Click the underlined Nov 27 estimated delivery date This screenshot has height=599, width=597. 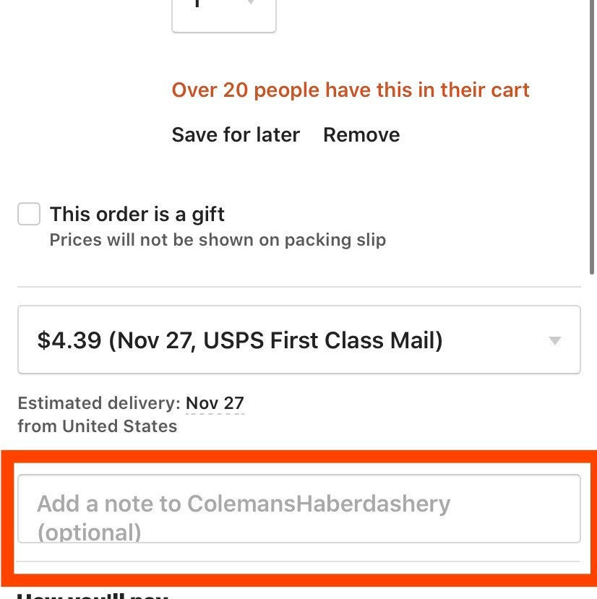215,403
